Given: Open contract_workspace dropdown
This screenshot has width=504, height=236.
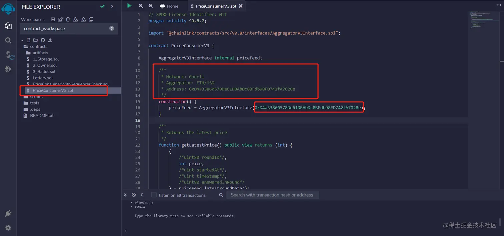Looking at the screenshot, I should (69, 29).
